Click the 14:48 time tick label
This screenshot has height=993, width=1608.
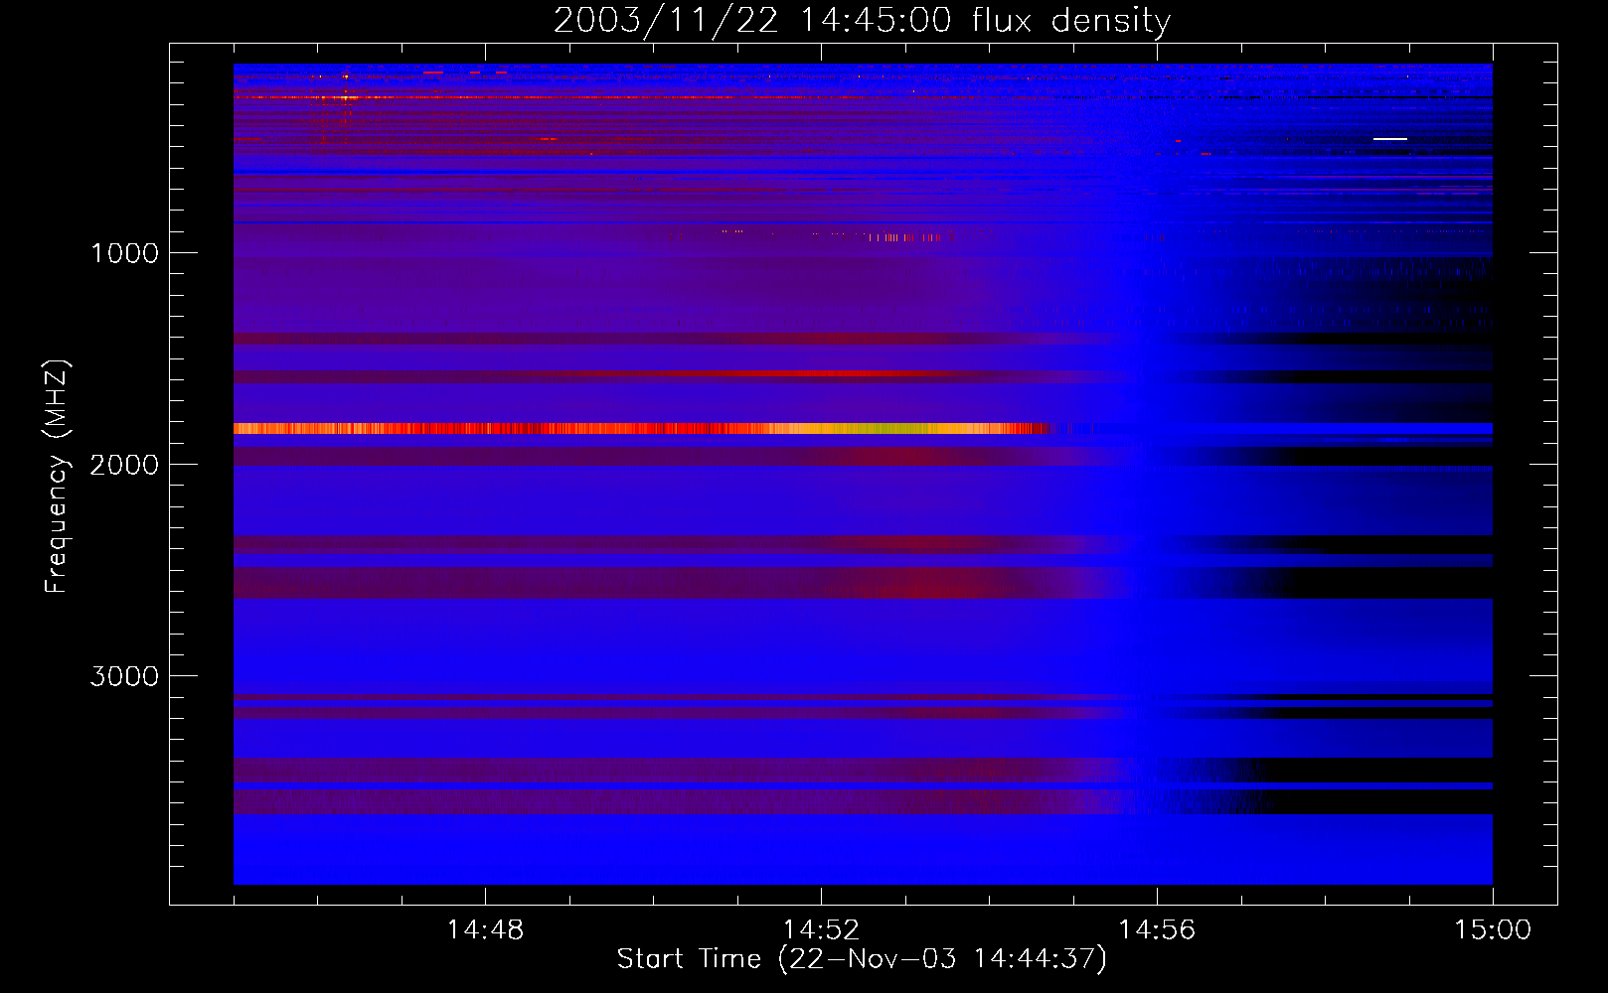[x=485, y=930]
